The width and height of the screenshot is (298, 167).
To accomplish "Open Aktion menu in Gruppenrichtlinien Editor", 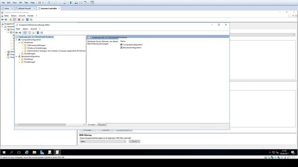I will [25, 29].
